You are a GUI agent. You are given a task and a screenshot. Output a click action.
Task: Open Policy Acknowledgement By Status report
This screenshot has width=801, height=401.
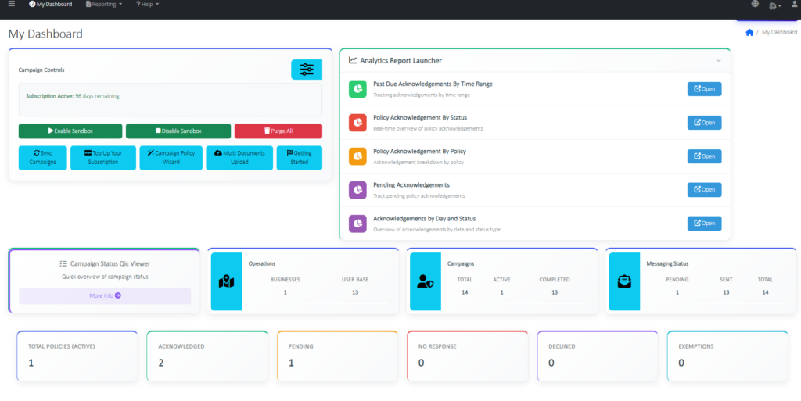704,123
